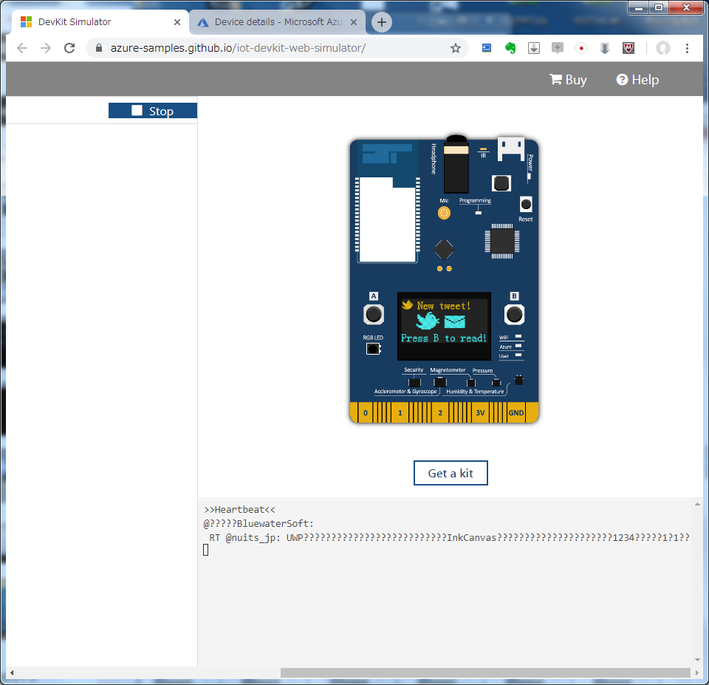Click the OLED screen showing New tweet
The height and width of the screenshot is (685, 709).
coord(444,326)
